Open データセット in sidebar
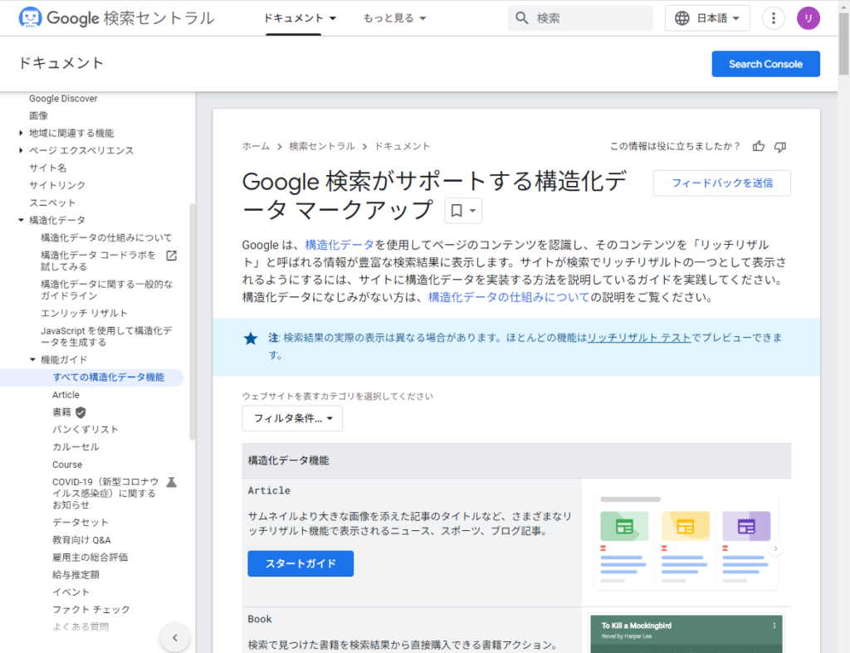Image resolution: width=850 pixels, height=653 pixels. coord(81,523)
